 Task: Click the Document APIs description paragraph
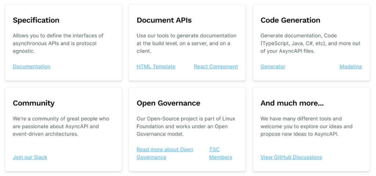[187, 44]
